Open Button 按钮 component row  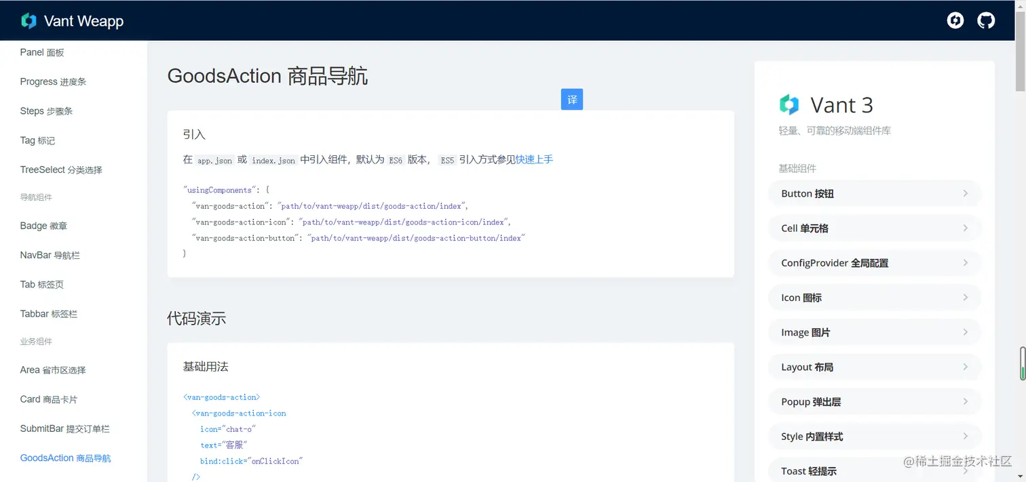click(x=875, y=193)
